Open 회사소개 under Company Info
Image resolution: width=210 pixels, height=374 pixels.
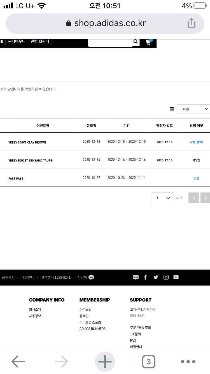pos(35,310)
